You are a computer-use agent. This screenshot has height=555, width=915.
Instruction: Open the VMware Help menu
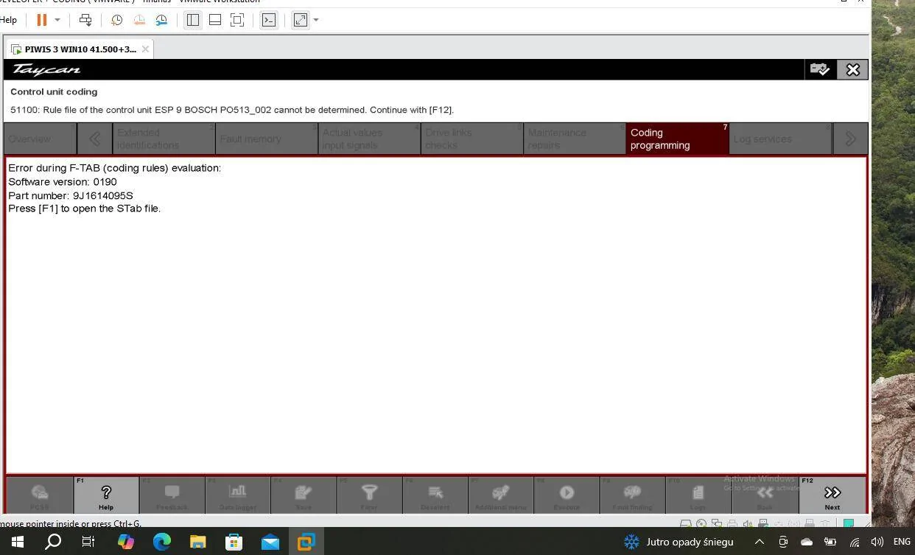pos(8,20)
